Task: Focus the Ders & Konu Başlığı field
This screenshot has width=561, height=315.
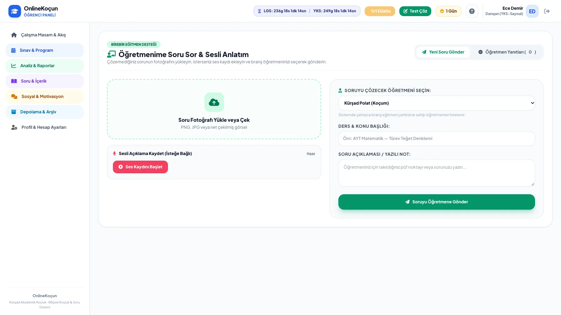Action: [x=437, y=139]
